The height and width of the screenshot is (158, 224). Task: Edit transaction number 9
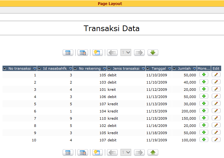pyautogui.click(x=216, y=133)
